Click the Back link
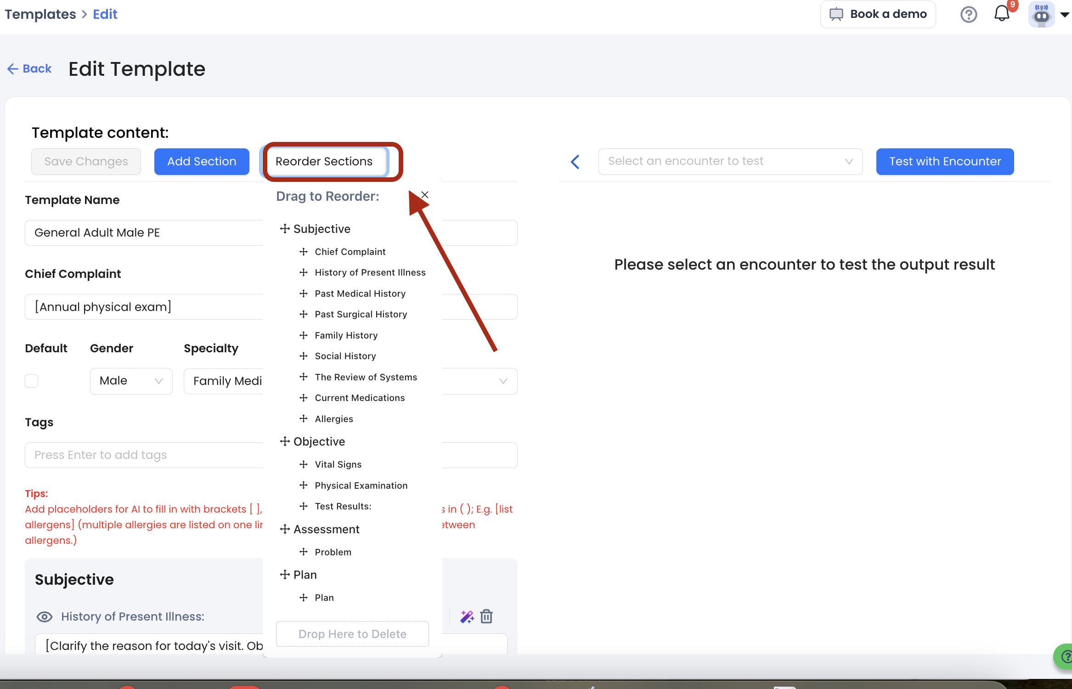The height and width of the screenshot is (689, 1072). click(29, 69)
